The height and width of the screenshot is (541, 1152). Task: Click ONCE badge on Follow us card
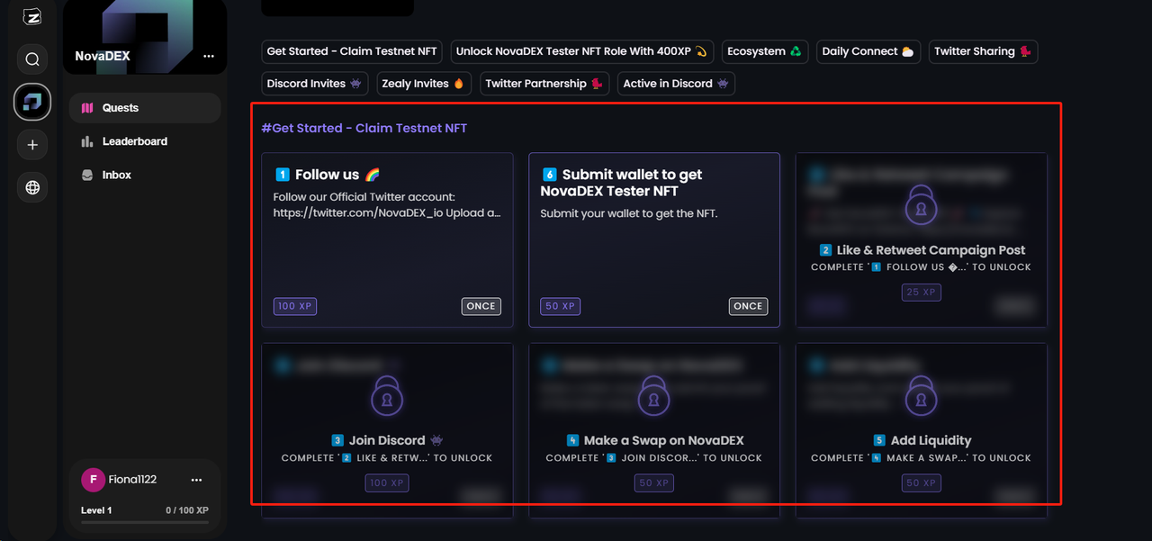481,306
